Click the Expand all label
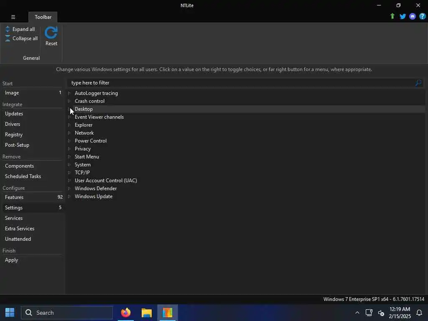This screenshot has width=428, height=321. point(23,29)
